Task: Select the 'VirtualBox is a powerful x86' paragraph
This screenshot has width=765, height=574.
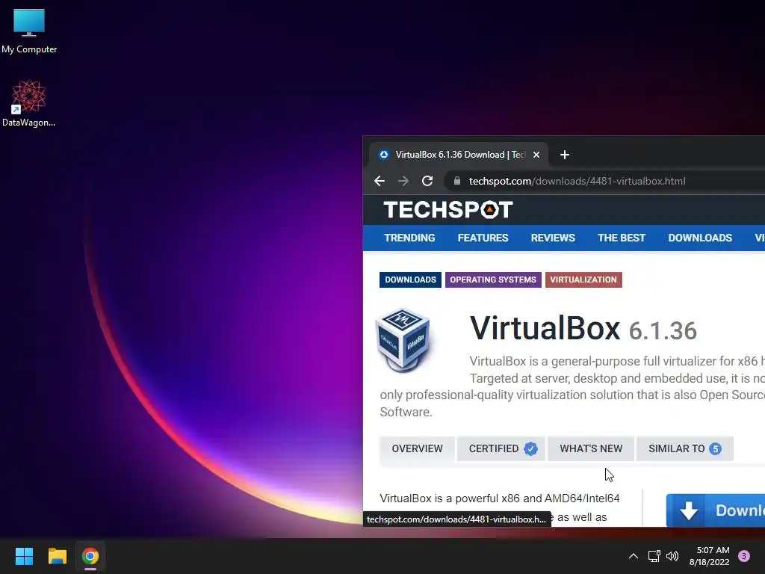Action: 500,507
